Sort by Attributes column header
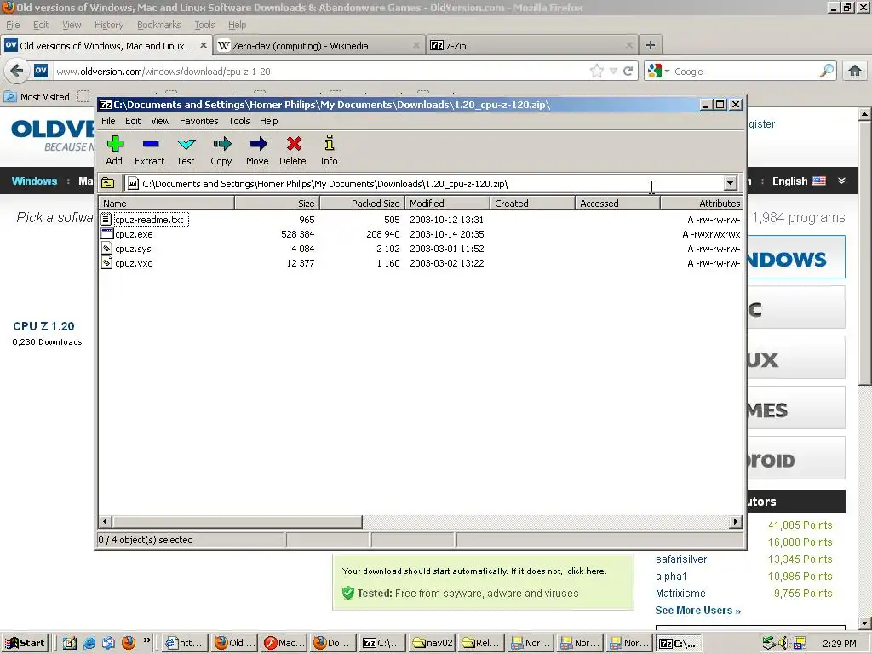 (702, 203)
